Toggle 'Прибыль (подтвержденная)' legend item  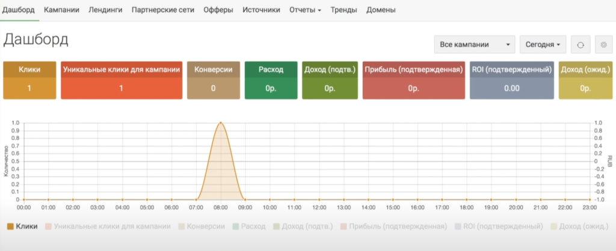pyautogui.click(x=393, y=226)
